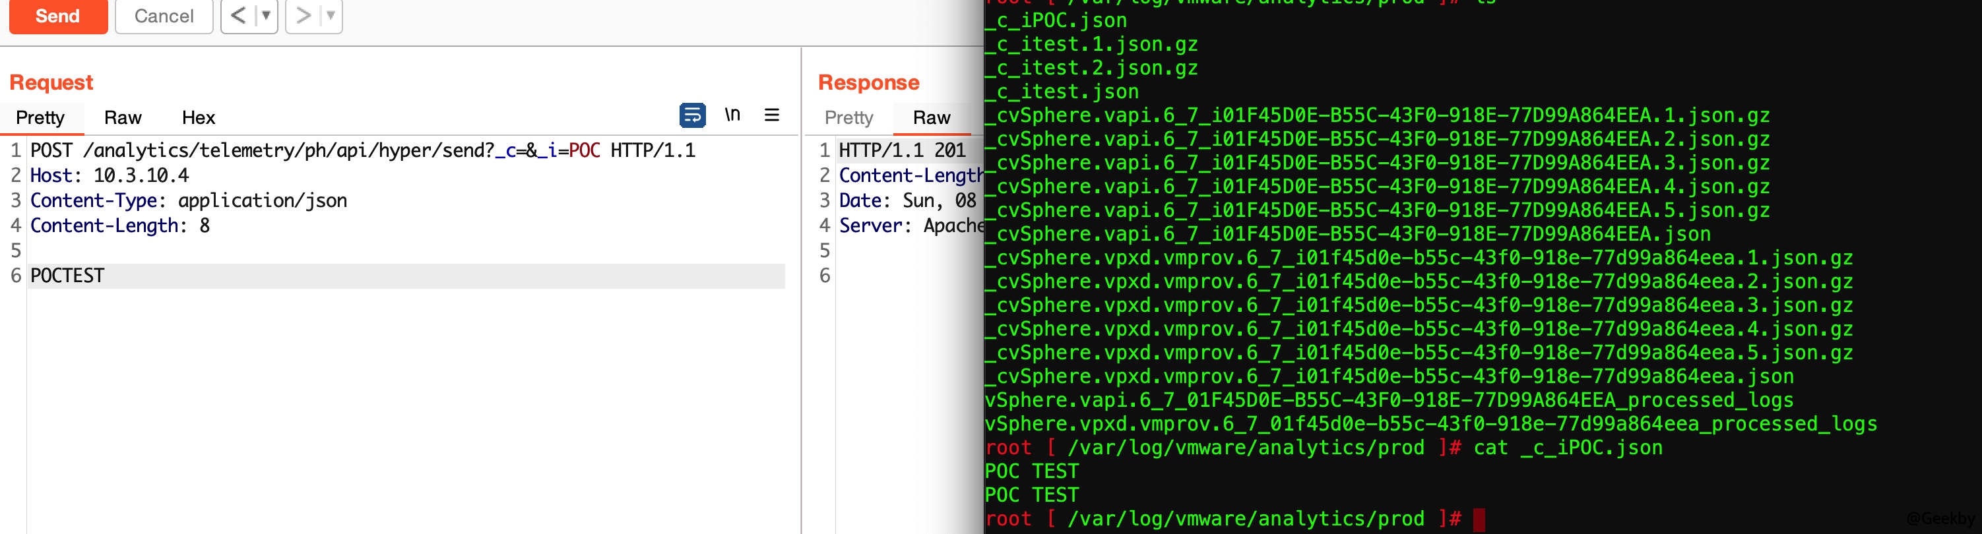Click the POCTEST body line in request
Screen dimensions: 1982x534
[68, 276]
